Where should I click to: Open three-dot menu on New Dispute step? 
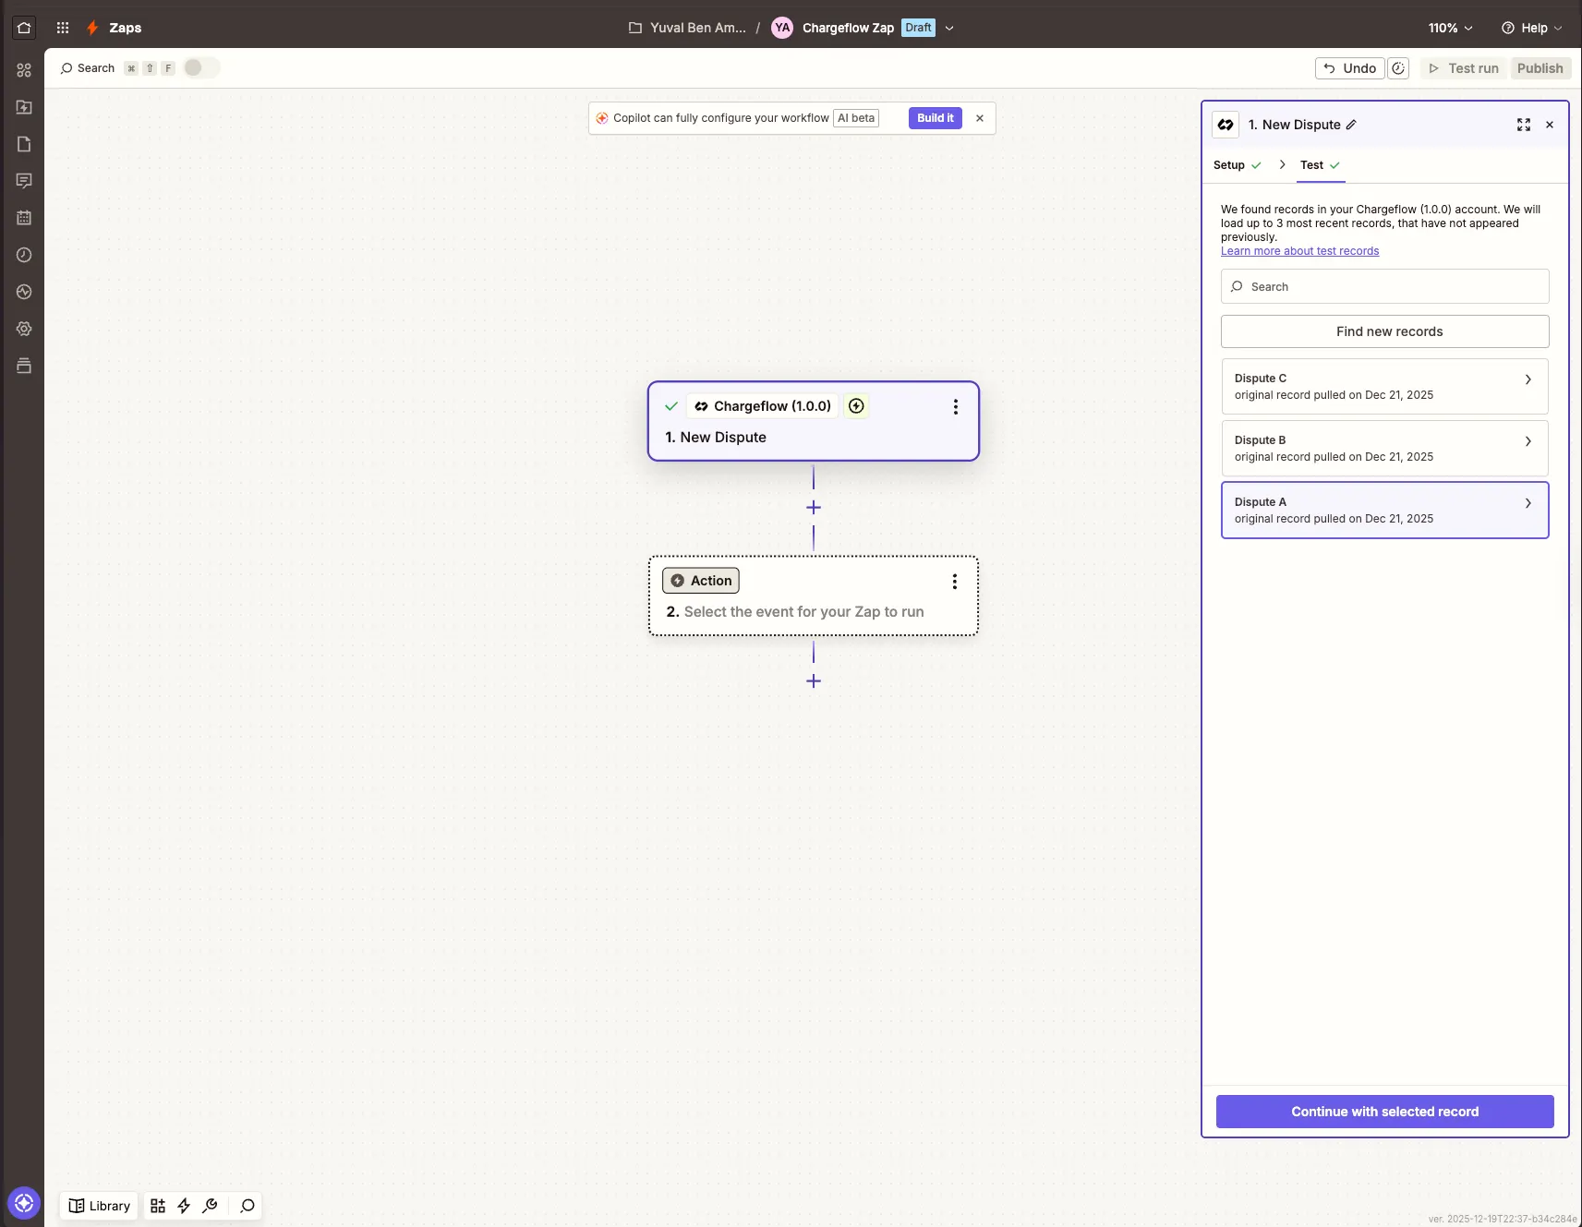coord(956,407)
